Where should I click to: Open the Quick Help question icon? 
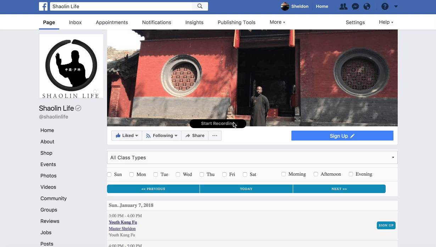click(385, 6)
